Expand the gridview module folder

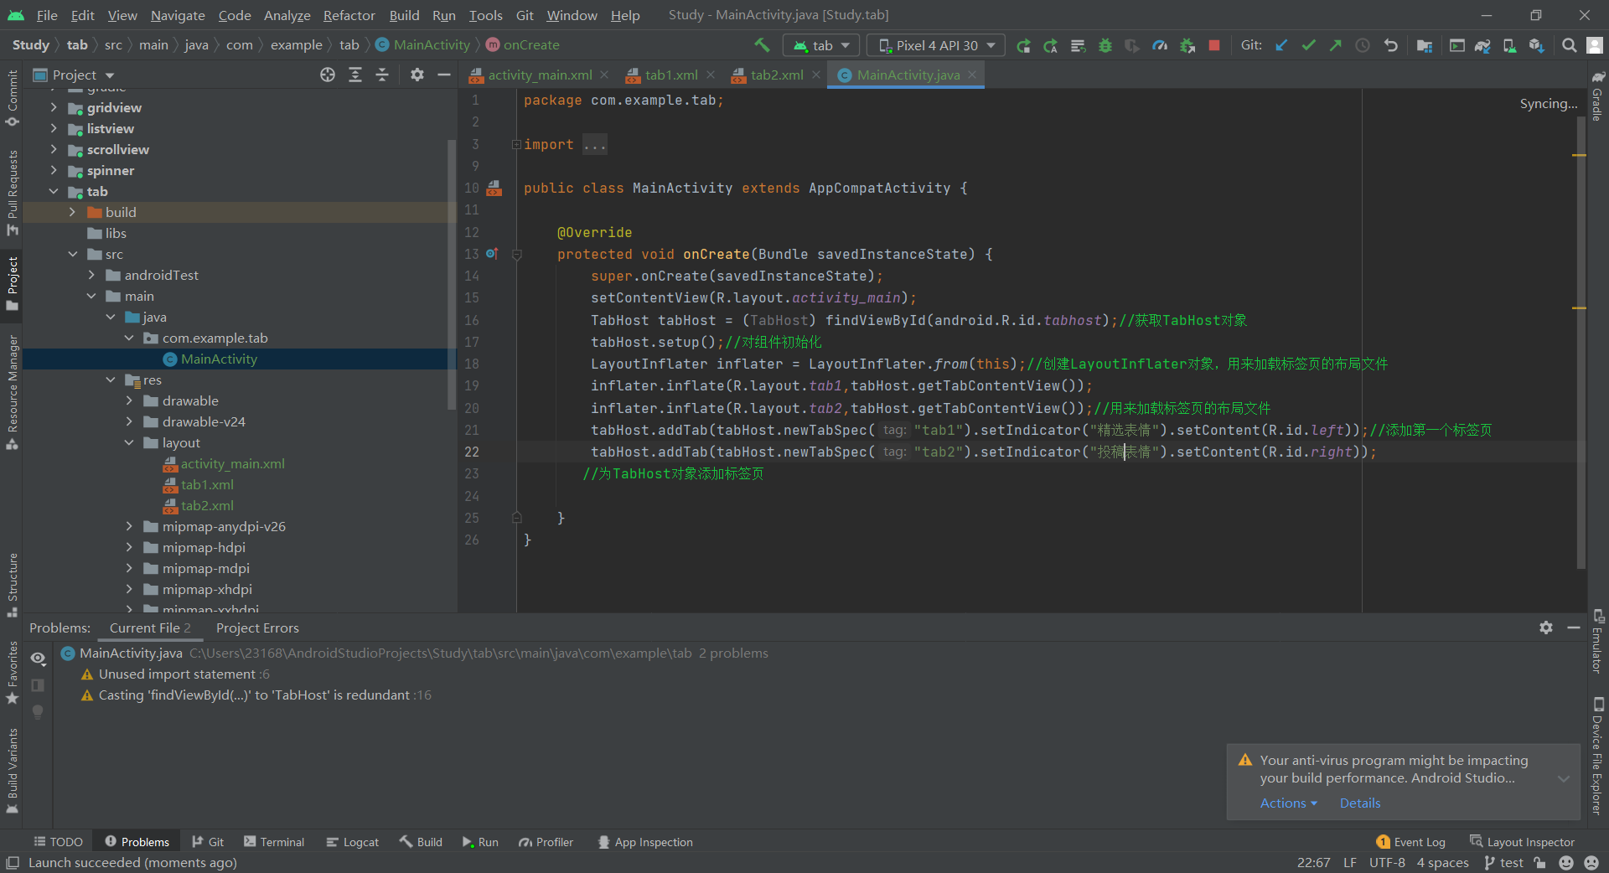[54, 107]
